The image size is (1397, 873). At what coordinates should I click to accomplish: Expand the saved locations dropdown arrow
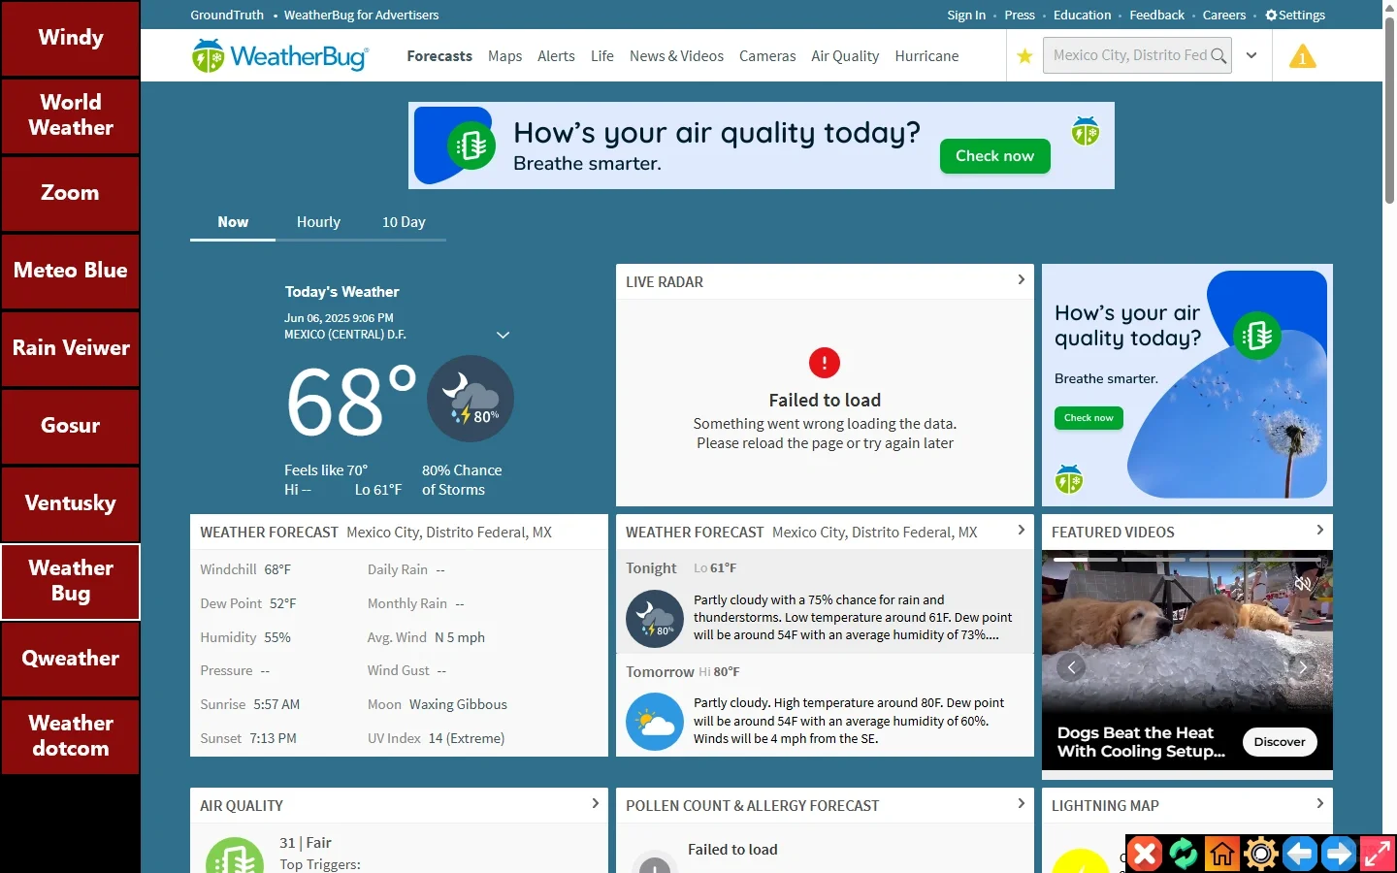click(1251, 55)
